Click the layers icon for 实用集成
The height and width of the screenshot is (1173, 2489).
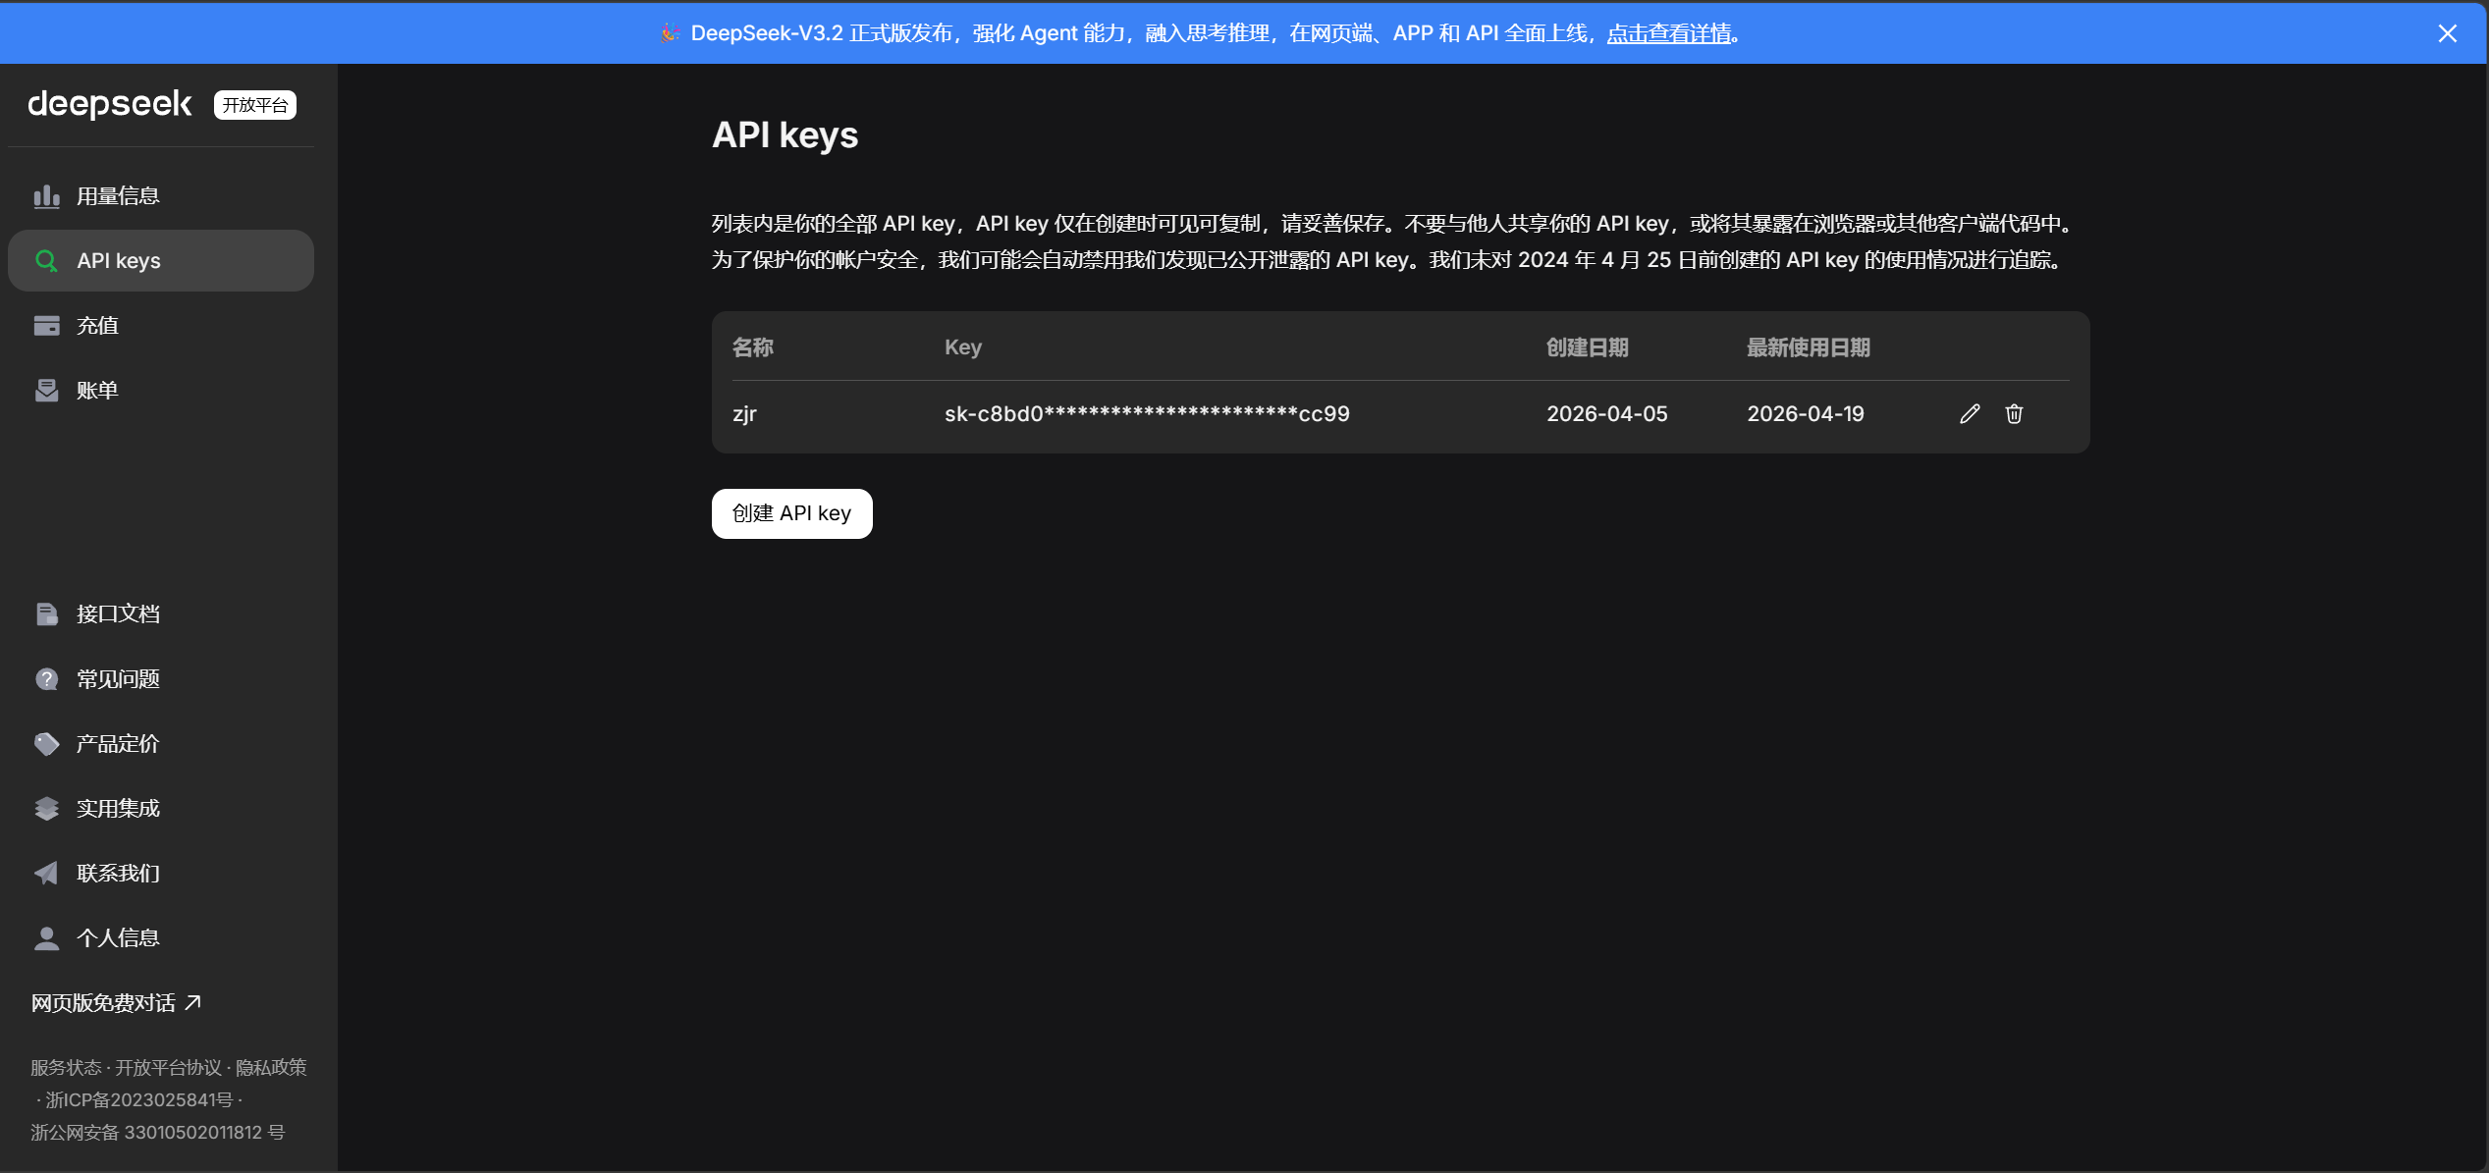46,809
